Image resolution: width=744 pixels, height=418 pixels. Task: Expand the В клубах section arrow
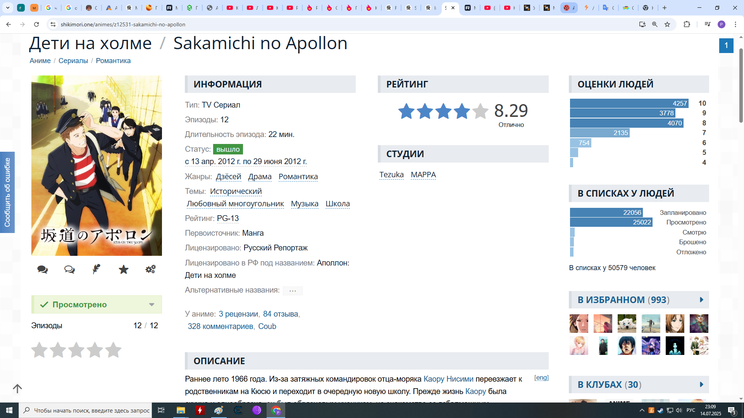coord(701,385)
